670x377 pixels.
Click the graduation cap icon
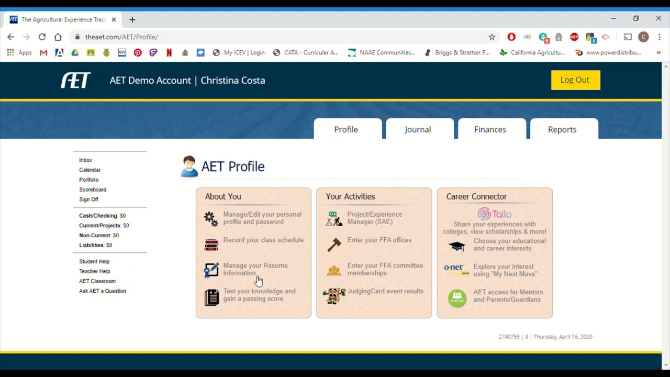[x=457, y=246]
